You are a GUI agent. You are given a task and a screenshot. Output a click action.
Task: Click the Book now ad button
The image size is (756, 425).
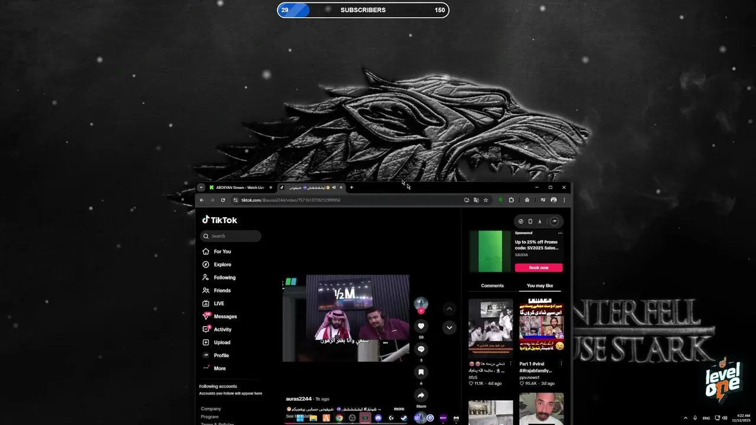pyautogui.click(x=539, y=268)
